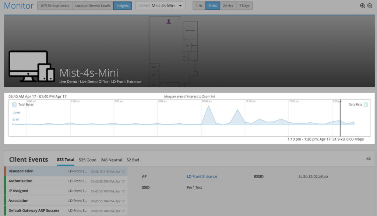Click the zoom in magnifier icon
The image size is (377, 216).
coord(363,6)
